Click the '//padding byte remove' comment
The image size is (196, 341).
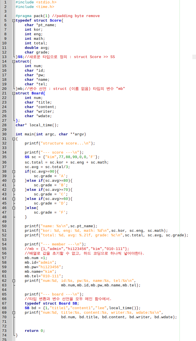(x=76, y=16)
